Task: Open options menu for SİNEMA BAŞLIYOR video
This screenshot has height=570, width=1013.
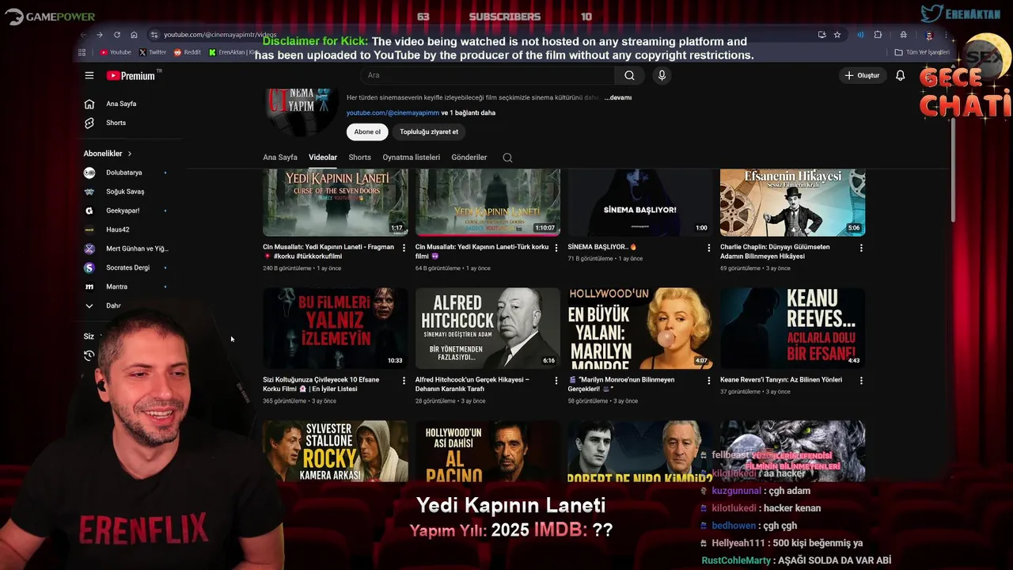Action: 708,248
